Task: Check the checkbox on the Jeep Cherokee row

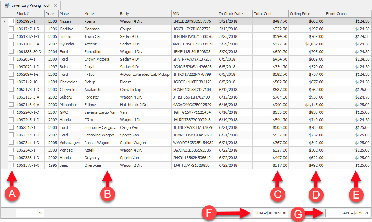Action: click(11, 165)
